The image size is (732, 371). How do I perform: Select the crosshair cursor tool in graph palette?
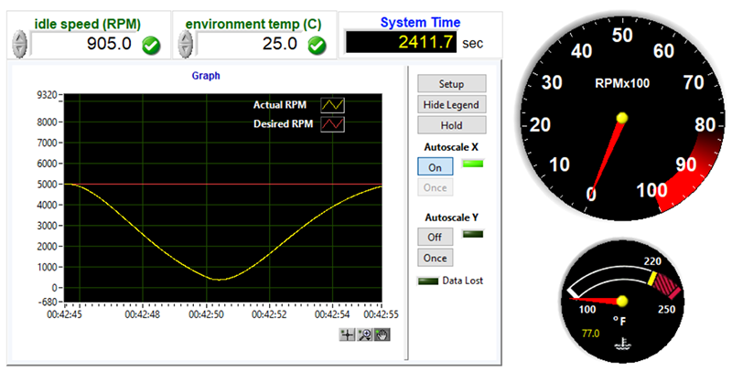click(x=347, y=334)
